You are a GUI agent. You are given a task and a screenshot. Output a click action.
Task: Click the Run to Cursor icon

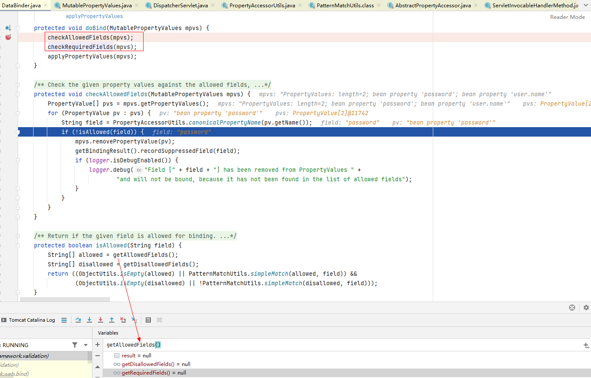(x=134, y=320)
